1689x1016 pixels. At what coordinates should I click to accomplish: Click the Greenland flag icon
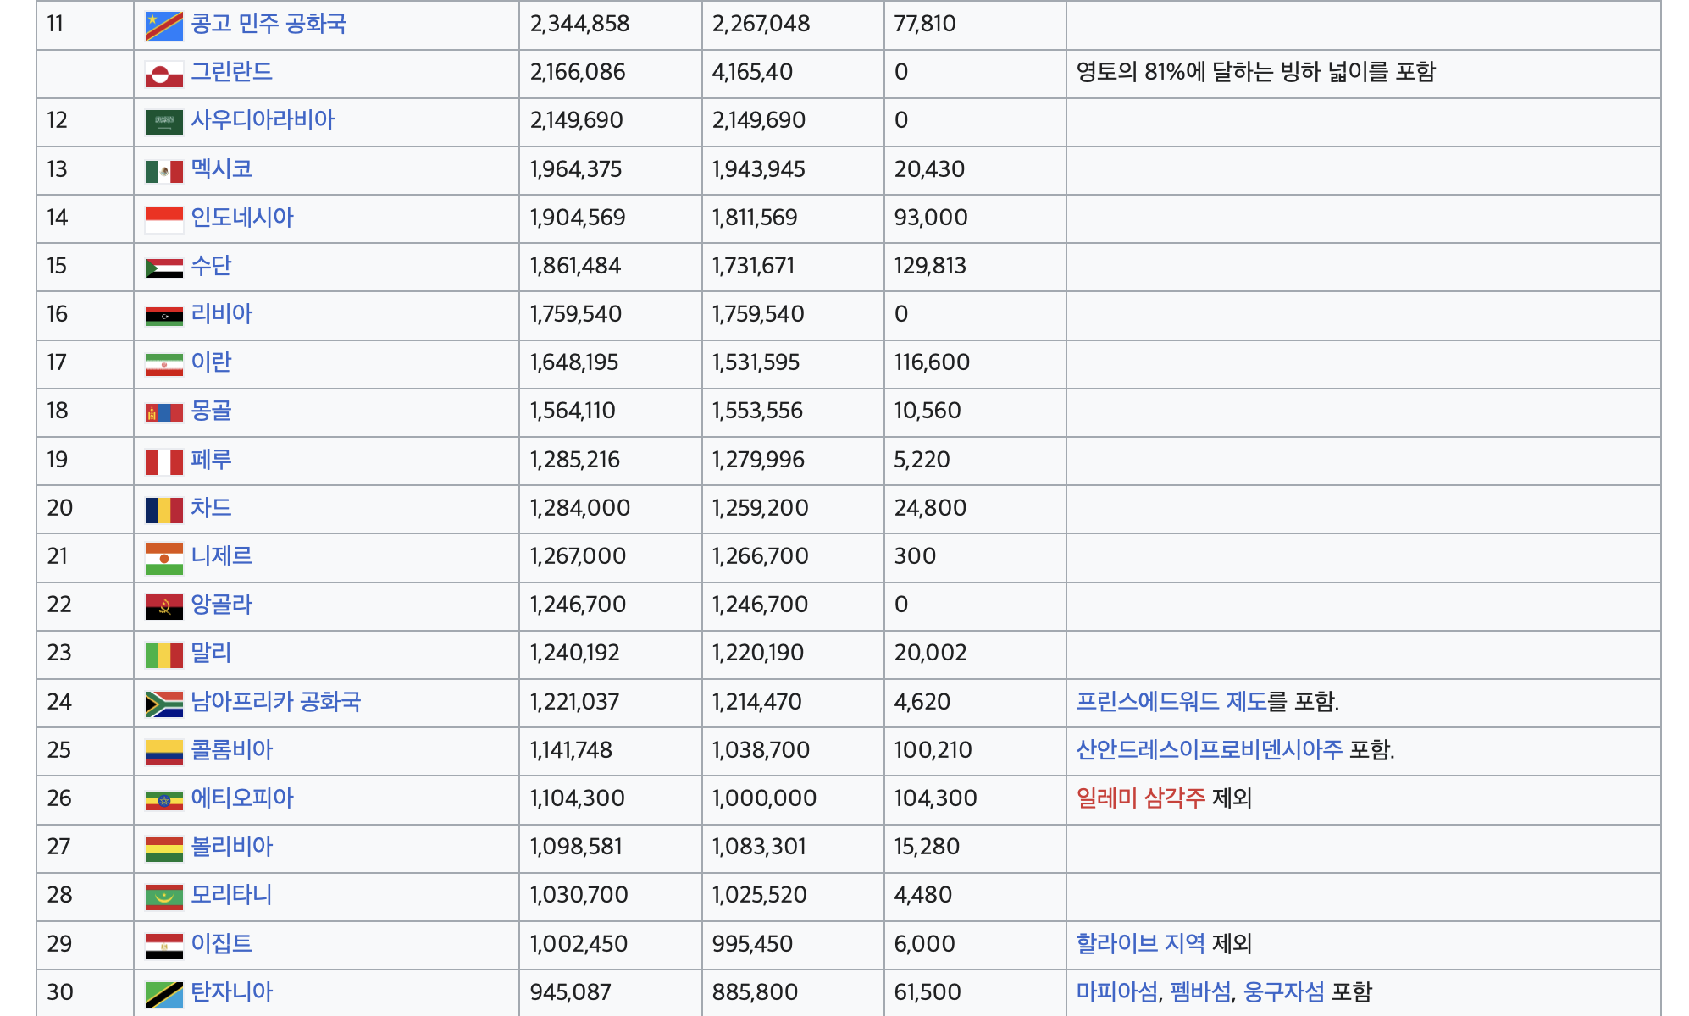coord(163,74)
